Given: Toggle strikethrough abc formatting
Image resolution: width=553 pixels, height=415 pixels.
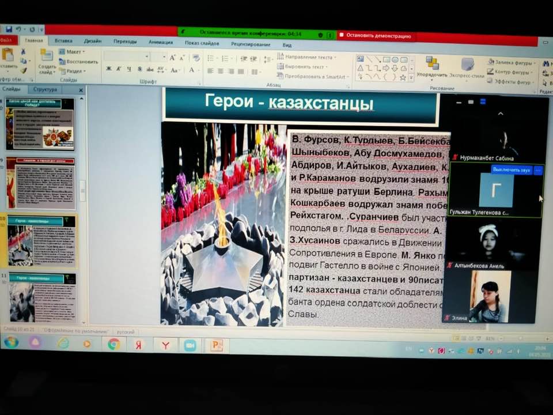Looking at the screenshot, I should tap(150, 70).
